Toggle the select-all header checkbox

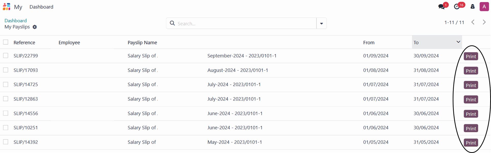click(6, 42)
